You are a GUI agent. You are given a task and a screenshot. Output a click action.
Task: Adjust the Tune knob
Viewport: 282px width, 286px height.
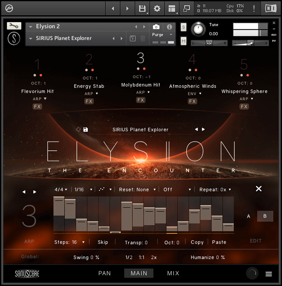click(198, 29)
